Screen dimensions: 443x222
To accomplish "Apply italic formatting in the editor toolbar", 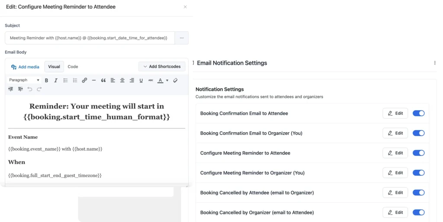I will pos(56,80).
